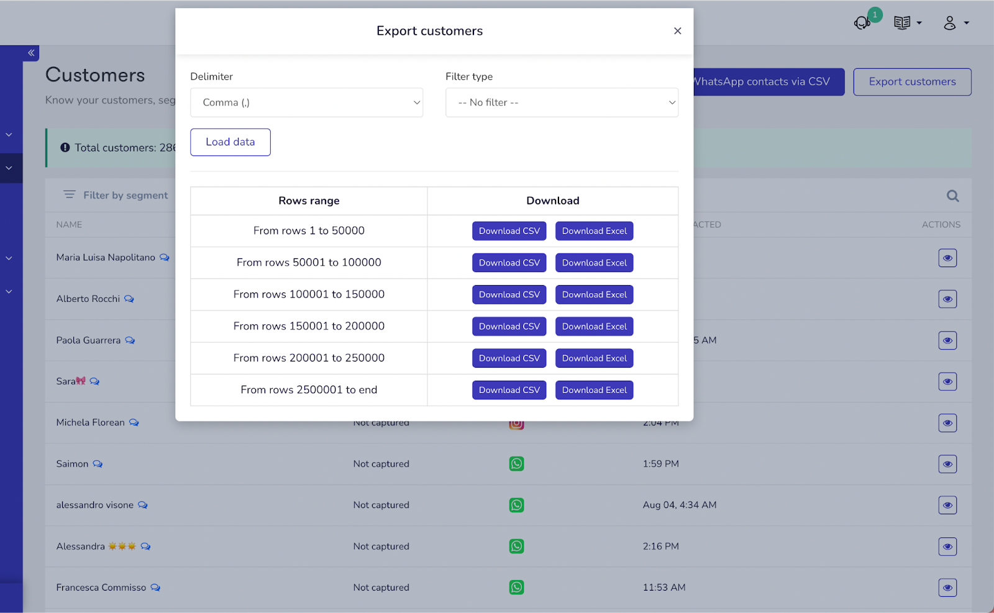
Task: Open the Filter by segment menu
Action: (x=116, y=195)
